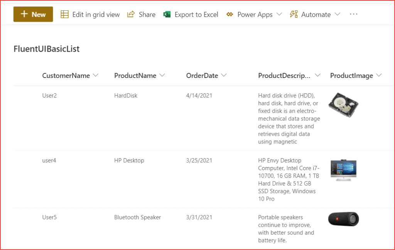Click the Excel icon
The width and height of the screenshot is (395, 250).
(x=167, y=14)
